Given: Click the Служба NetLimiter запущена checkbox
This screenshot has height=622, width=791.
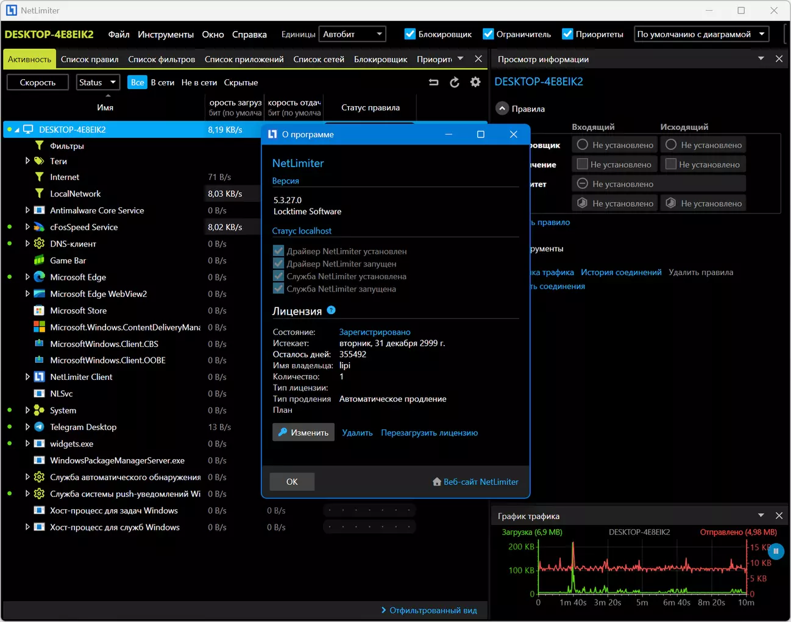Looking at the screenshot, I should click(x=278, y=288).
